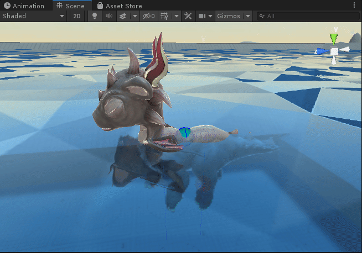362x253 pixels.
Task: Click the green Y axis cone on gizmo
Action: pyautogui.click(x=334, y=38)
